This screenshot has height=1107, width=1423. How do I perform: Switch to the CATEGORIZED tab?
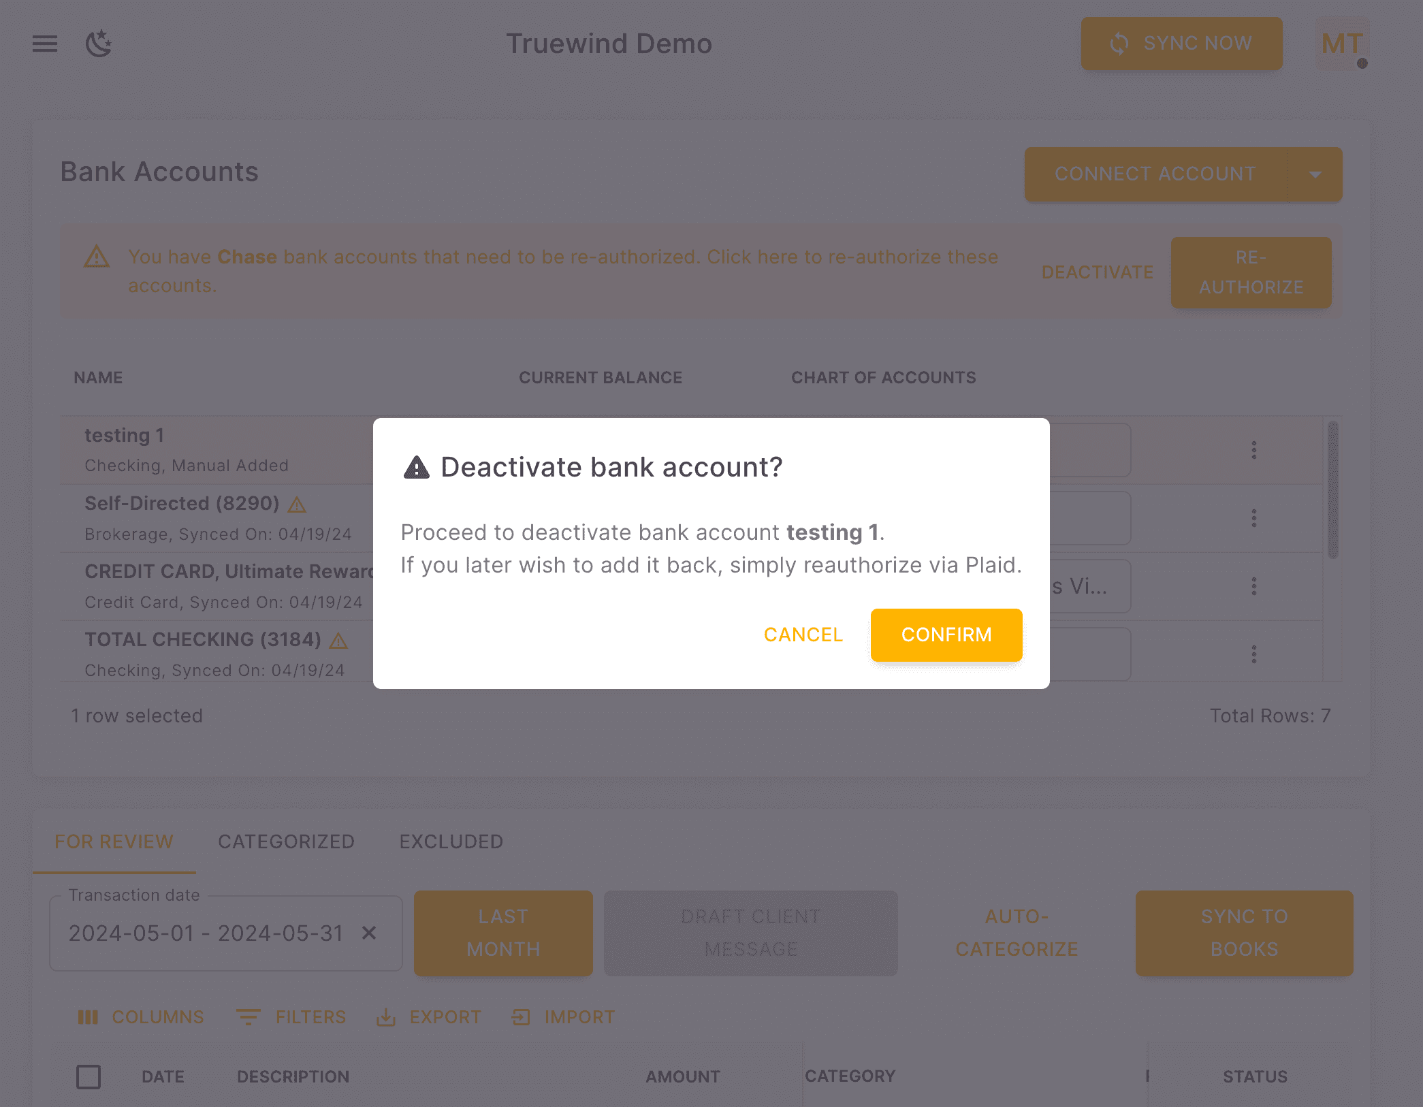[285, 841]
